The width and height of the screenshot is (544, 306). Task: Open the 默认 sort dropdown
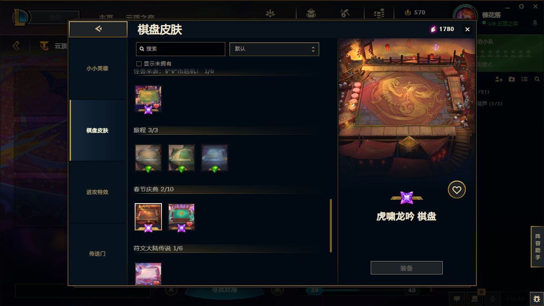(274, 49)
